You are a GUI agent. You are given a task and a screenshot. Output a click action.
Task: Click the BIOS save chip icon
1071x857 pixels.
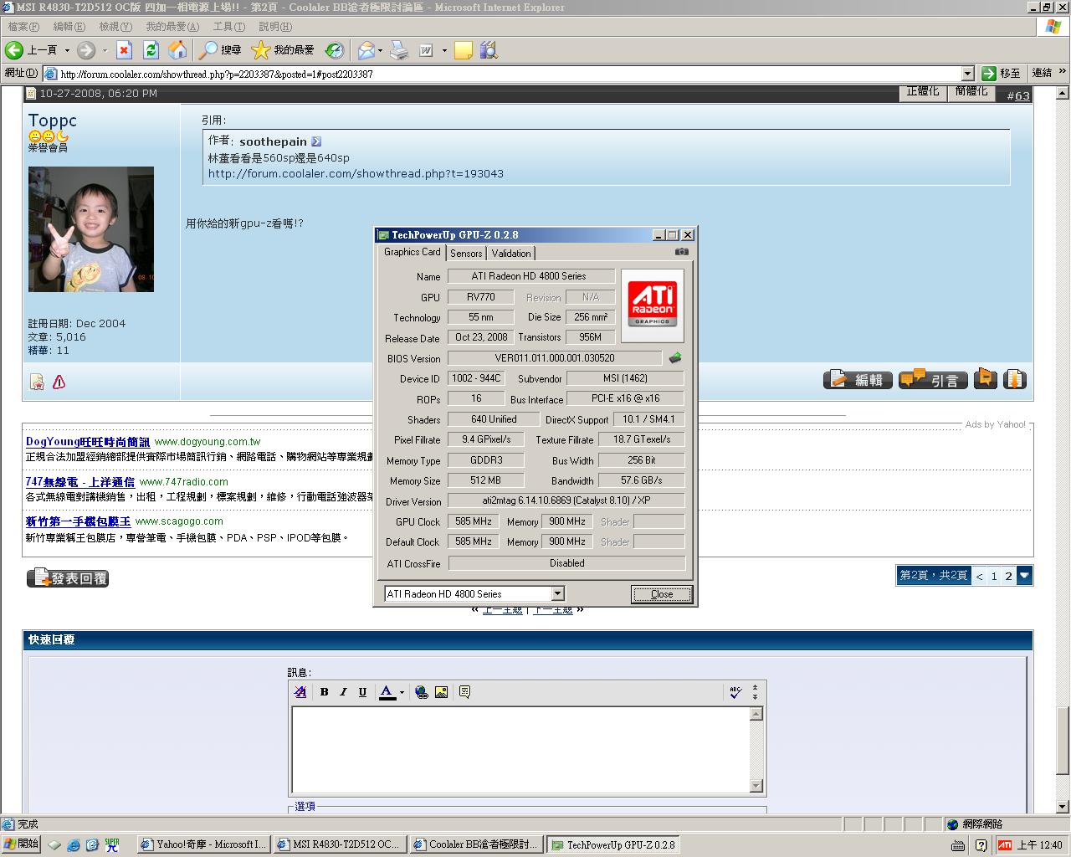click(675, 358)
